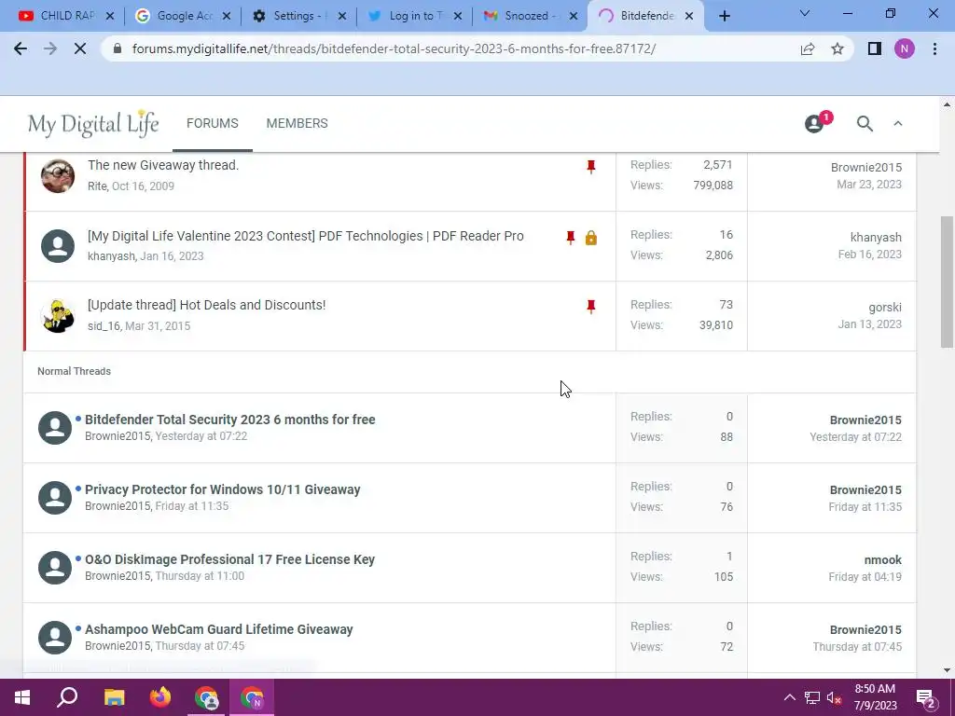Image resolution: width=955 pixels, height=716 pixels.
Task: Close the CHILD RAP YouTube tab
Action: coord(110,17)
